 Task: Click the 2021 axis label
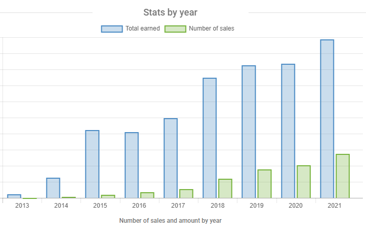point(334,206)
